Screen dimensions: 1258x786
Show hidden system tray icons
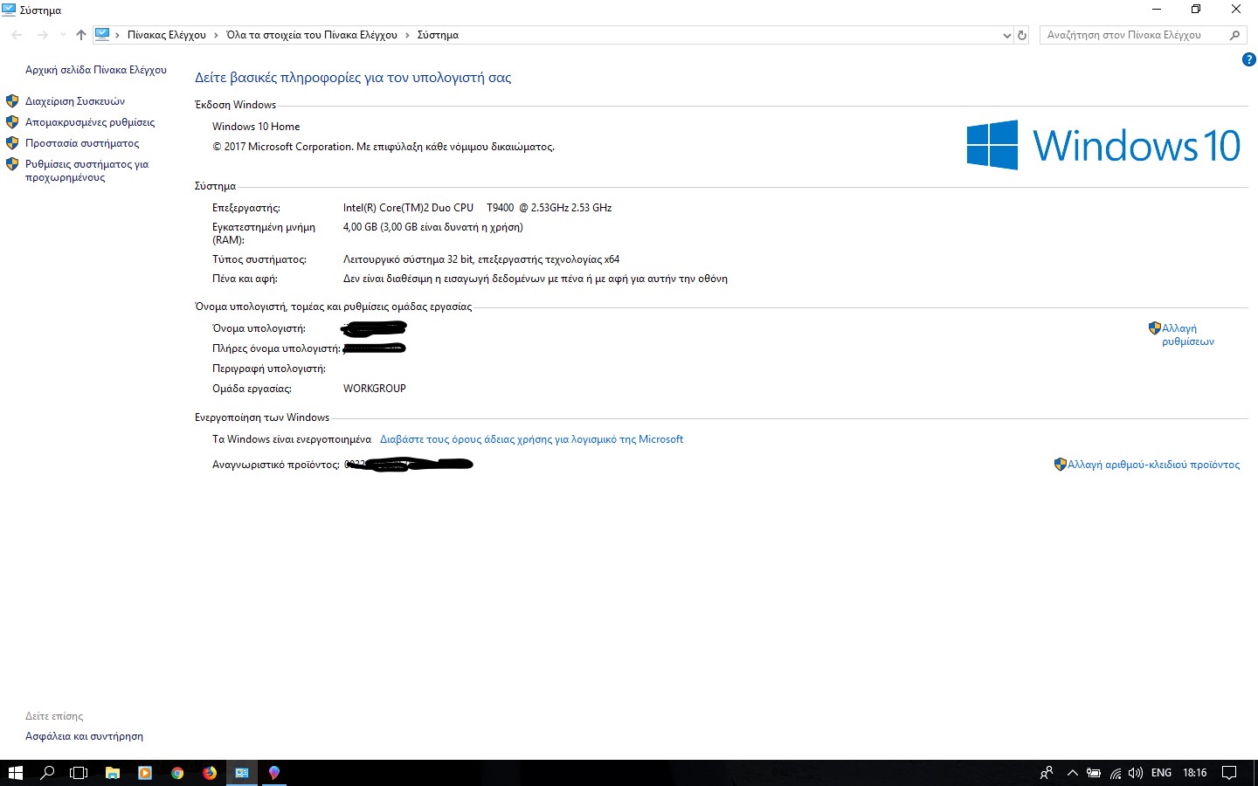[1073, 773]
